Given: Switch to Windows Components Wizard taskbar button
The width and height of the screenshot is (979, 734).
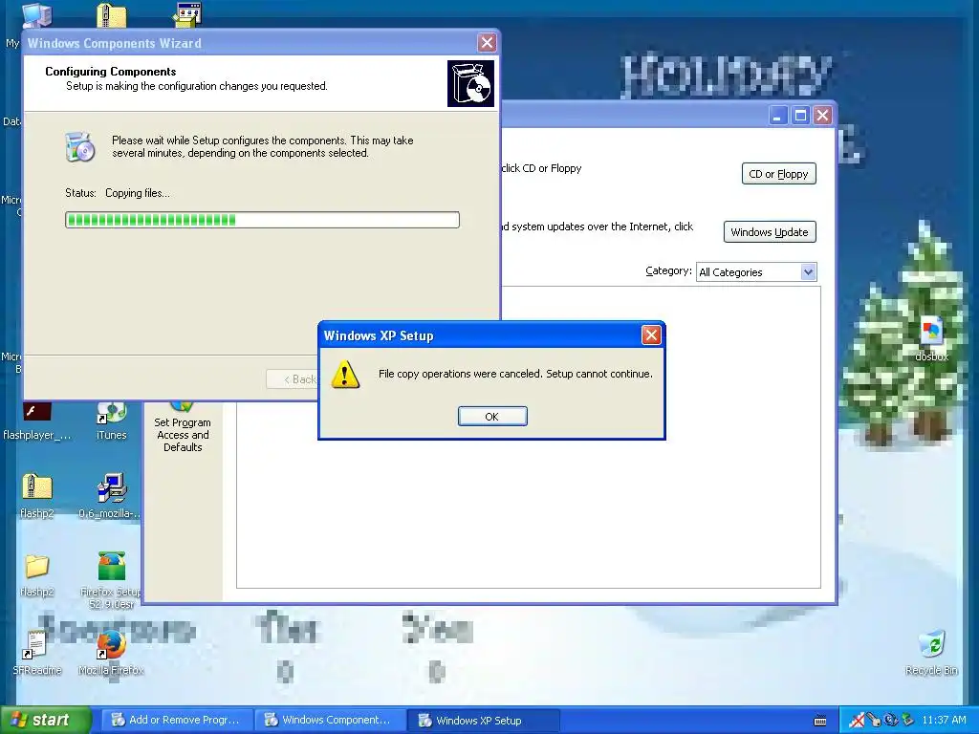Looking at the screenshot, I should tap(330, 721).
